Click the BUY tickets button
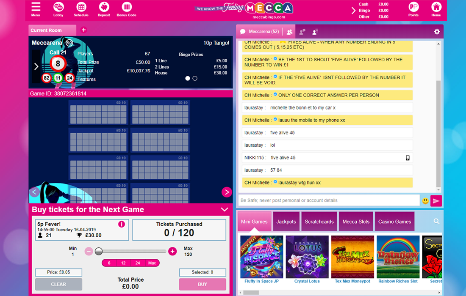This screenshot has height=296, width=466. pyautogui.click(x=202, y=284)
